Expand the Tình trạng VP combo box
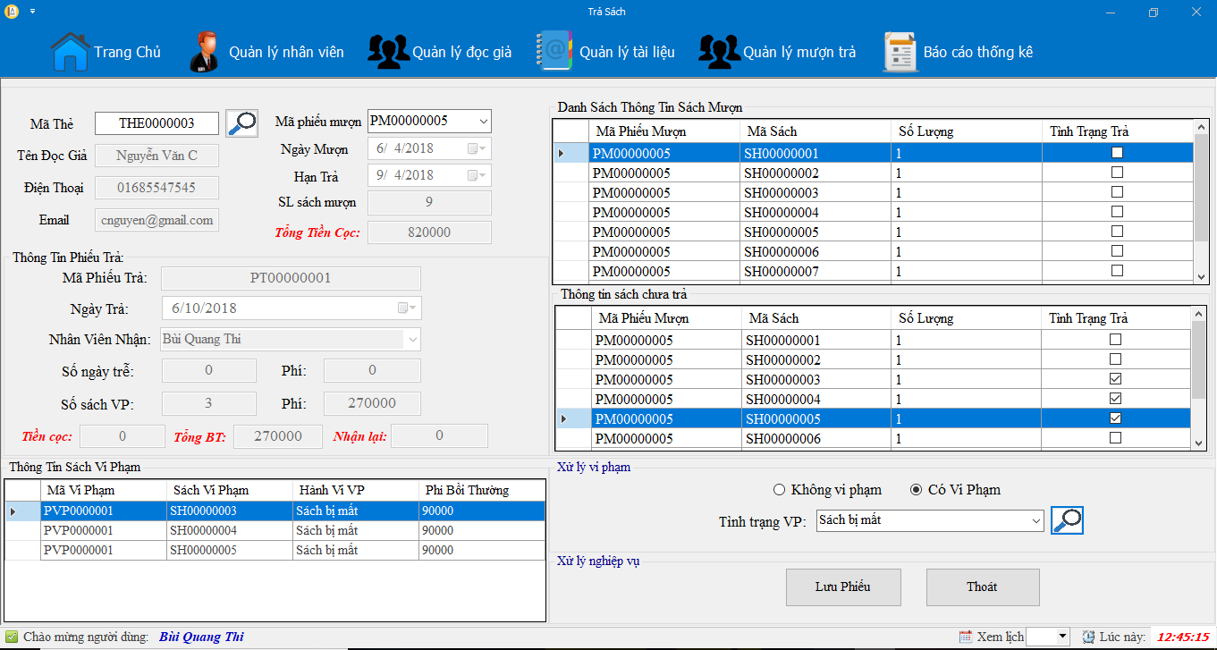 [x=1035, y=520]
